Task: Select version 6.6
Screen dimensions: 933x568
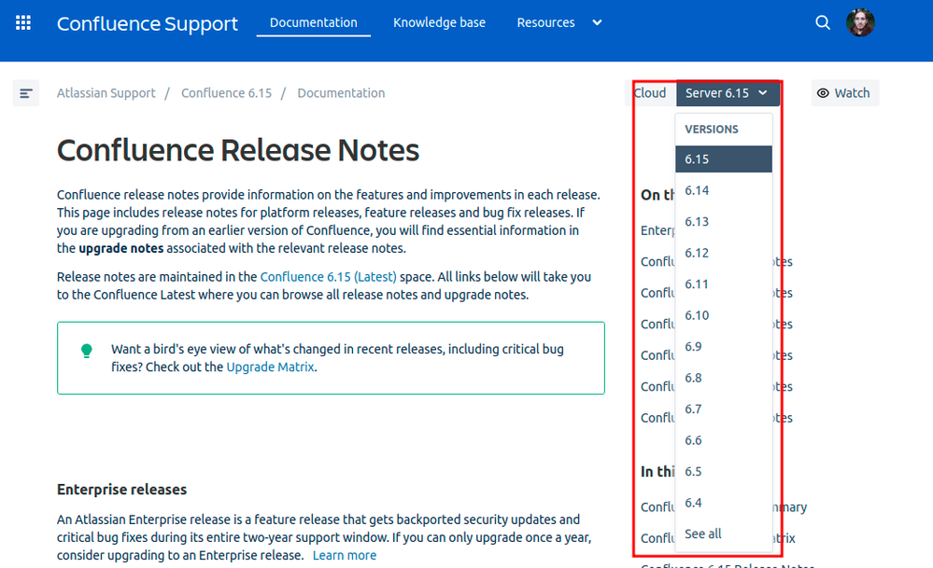Action: coord(724,440)
